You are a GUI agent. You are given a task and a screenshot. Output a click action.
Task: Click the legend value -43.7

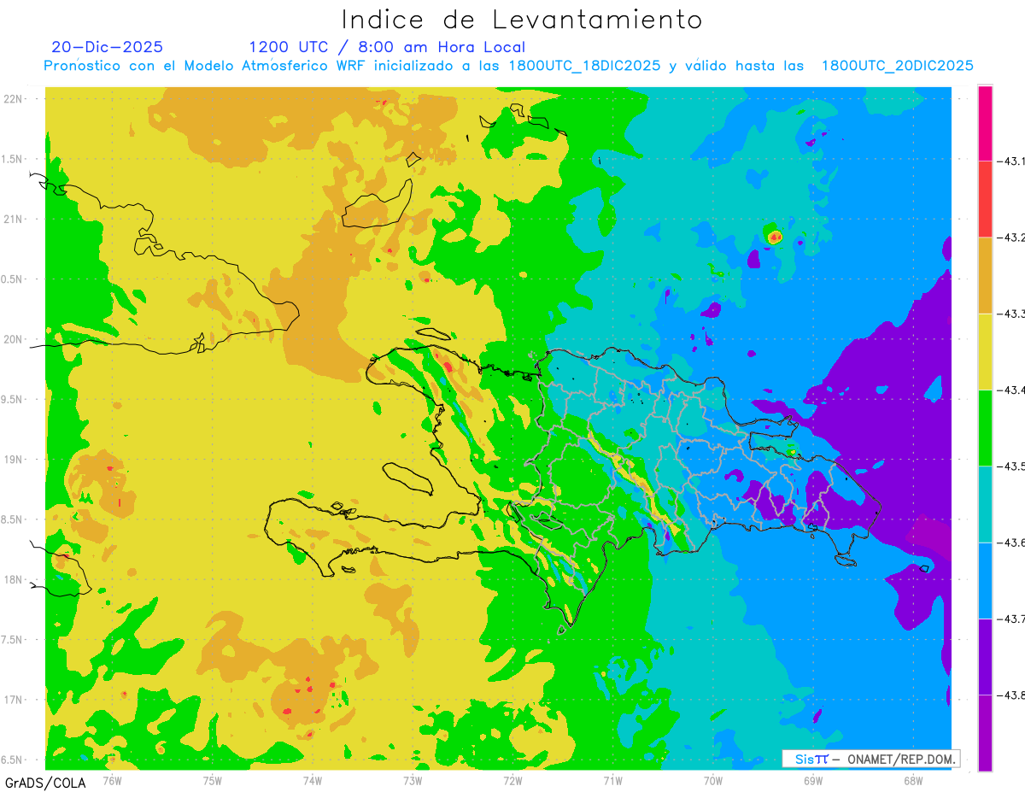point(1010,619)
